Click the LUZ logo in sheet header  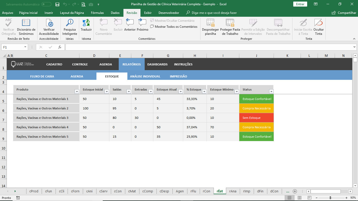coord(23,64)
